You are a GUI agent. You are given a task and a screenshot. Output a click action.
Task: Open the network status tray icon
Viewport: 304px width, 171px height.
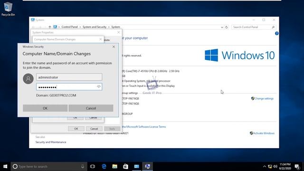270,167
